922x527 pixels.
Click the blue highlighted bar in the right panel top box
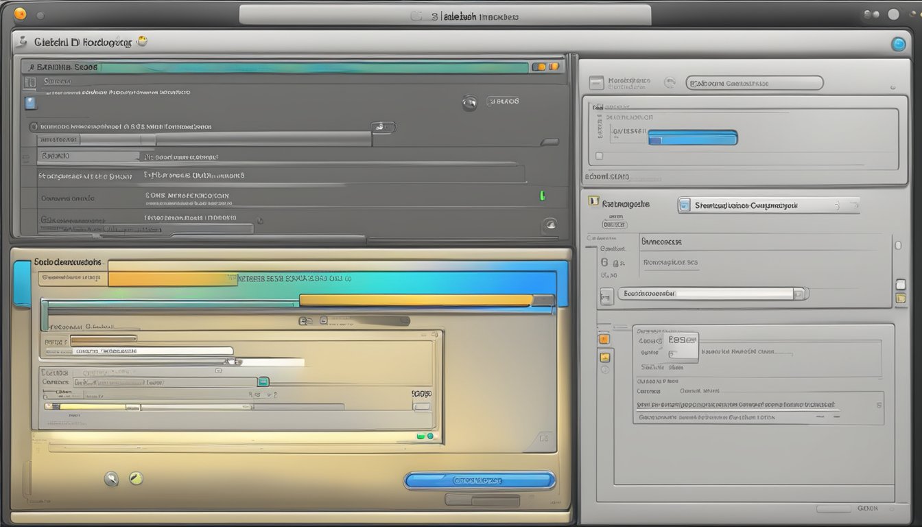click(693, 137)
